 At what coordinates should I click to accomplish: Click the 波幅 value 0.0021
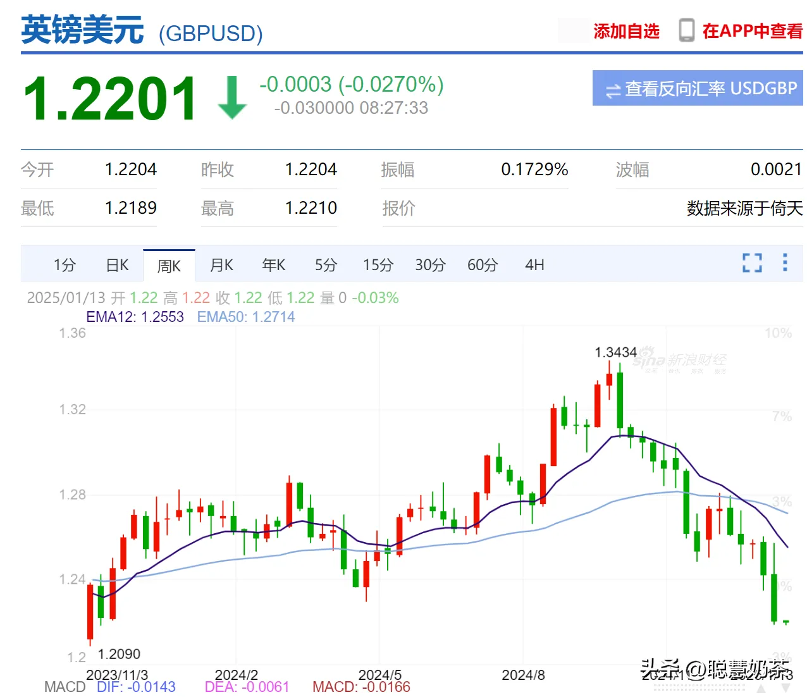coord(777,170)
